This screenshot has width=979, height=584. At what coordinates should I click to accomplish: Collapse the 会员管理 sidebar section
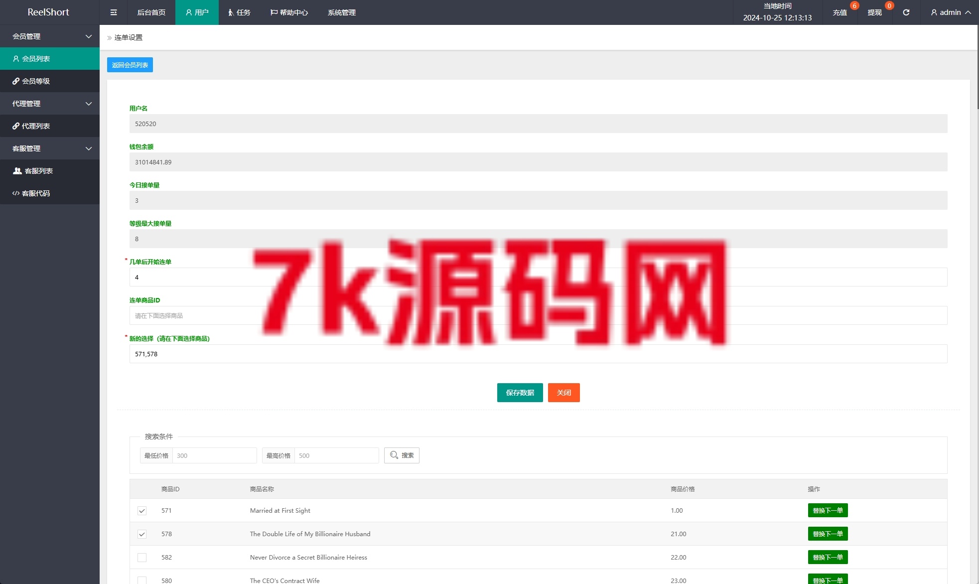point(50,36)
